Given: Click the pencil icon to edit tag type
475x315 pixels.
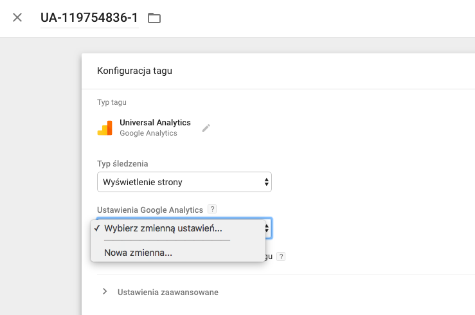Looking at the screenshot, I should [206, 128].
